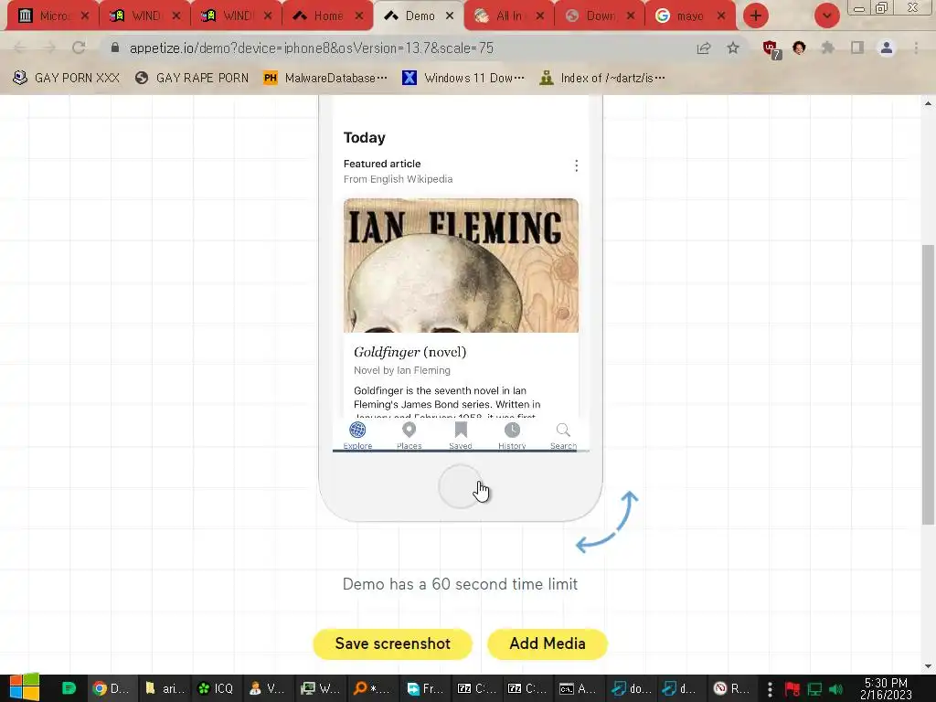The image size is (936, 702).
Task: Open the orange magnifier taskbar item
Action: [x=371, y=688]
